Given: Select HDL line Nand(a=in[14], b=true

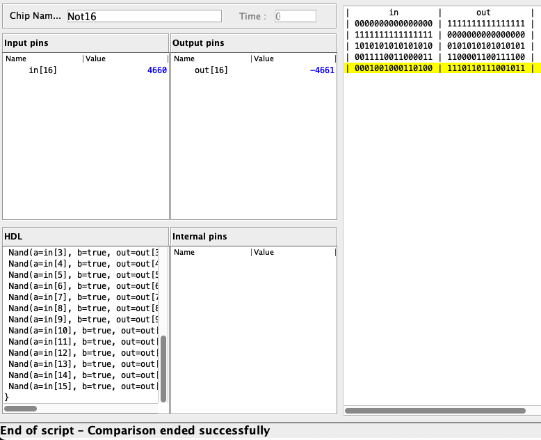Looking at the screenshot, I should 83,375.
